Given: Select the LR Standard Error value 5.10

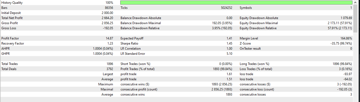Looking at the screenshot, I should [229, 54].
